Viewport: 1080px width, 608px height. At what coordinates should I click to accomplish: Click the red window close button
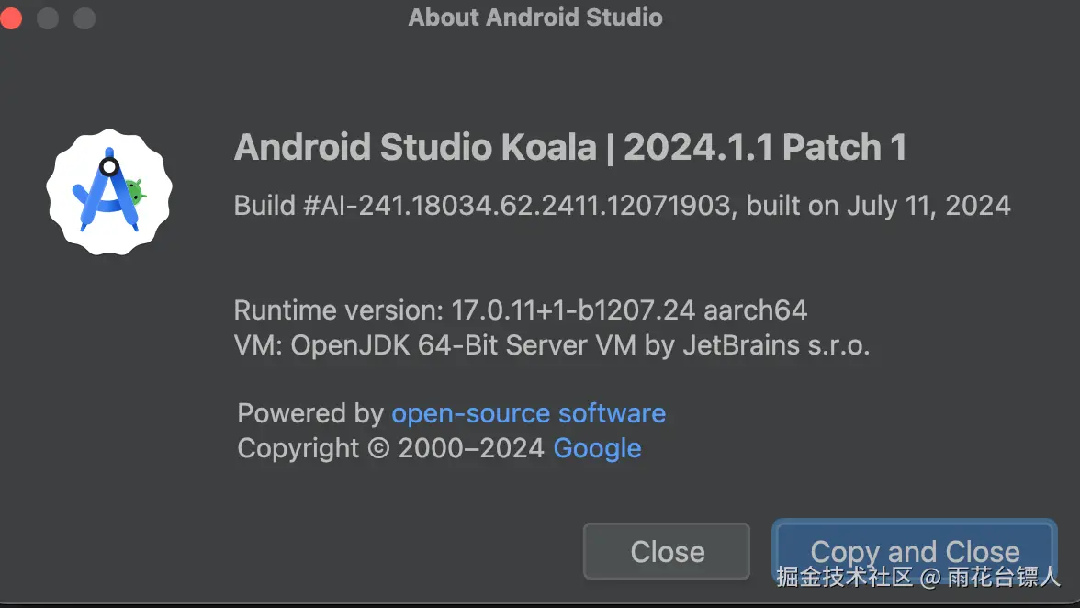point(11,17)
